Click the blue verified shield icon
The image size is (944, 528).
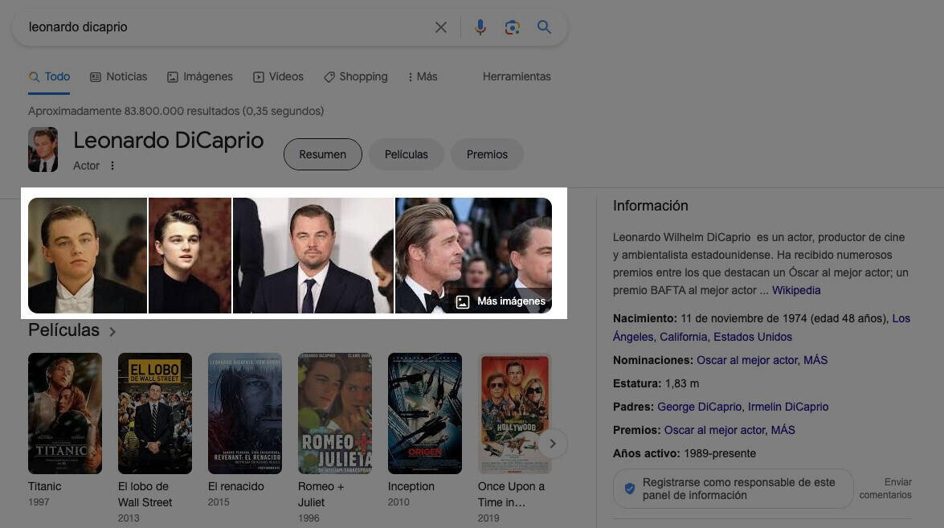pos(630,488)
